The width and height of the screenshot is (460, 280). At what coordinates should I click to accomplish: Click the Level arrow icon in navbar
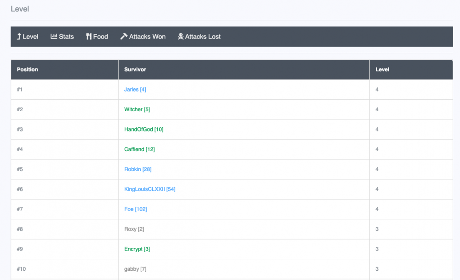(x=19, y=37)
